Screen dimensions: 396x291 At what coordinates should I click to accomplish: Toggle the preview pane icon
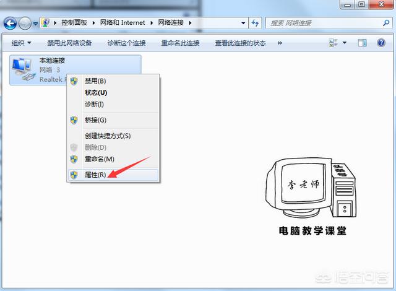click(x=362, y=43)
